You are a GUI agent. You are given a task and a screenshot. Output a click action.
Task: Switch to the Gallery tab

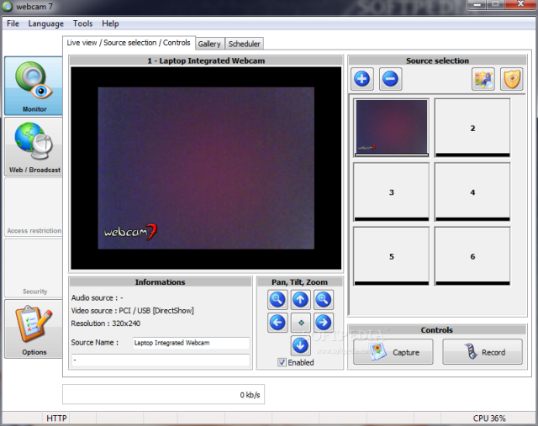(x=209, y=44)
